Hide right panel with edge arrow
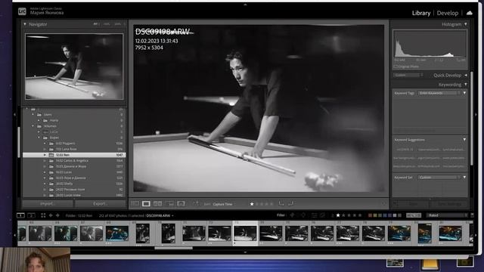484x272 pixels. [x=476, y=114]
